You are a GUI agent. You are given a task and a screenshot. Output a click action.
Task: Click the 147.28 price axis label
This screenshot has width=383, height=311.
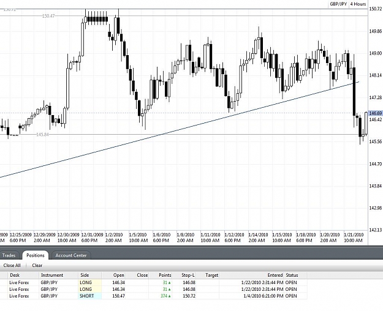coord(376,97)
